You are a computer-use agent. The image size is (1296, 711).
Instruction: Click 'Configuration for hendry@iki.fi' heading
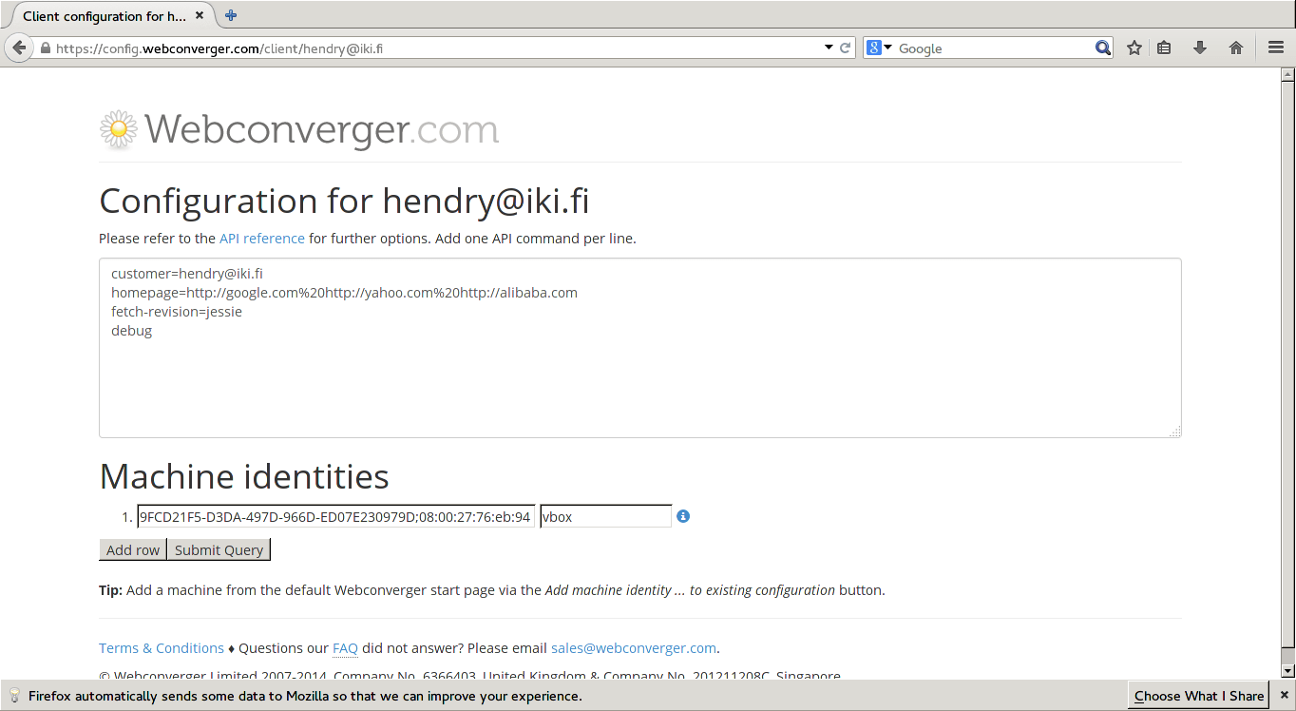[344, 202]
